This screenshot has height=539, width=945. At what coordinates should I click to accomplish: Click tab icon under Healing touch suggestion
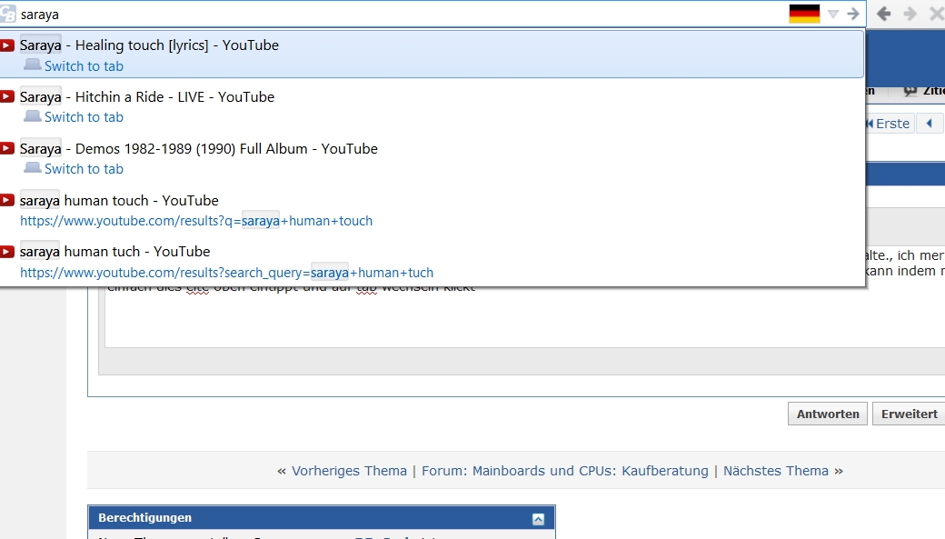click(33, 65)
